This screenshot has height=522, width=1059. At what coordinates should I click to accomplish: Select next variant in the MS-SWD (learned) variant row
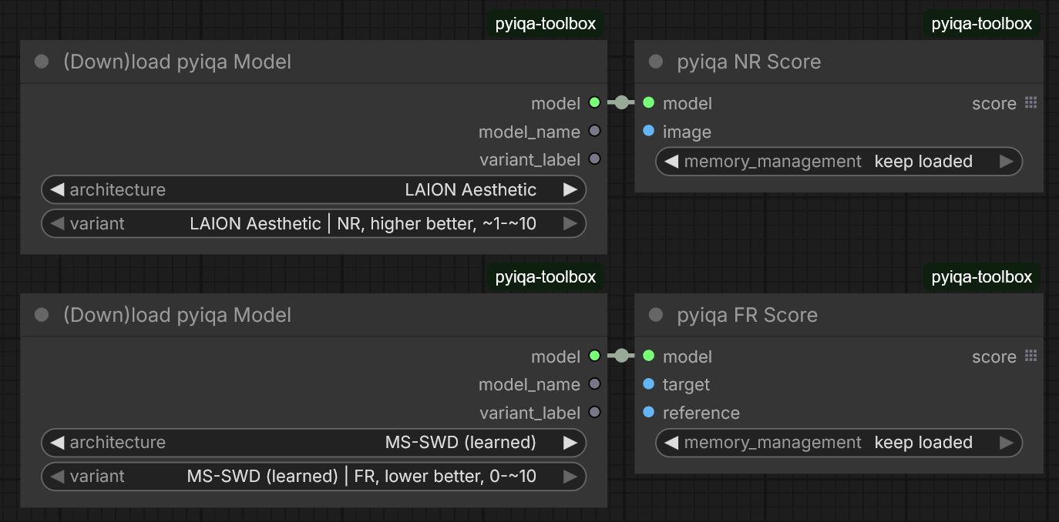570,476
